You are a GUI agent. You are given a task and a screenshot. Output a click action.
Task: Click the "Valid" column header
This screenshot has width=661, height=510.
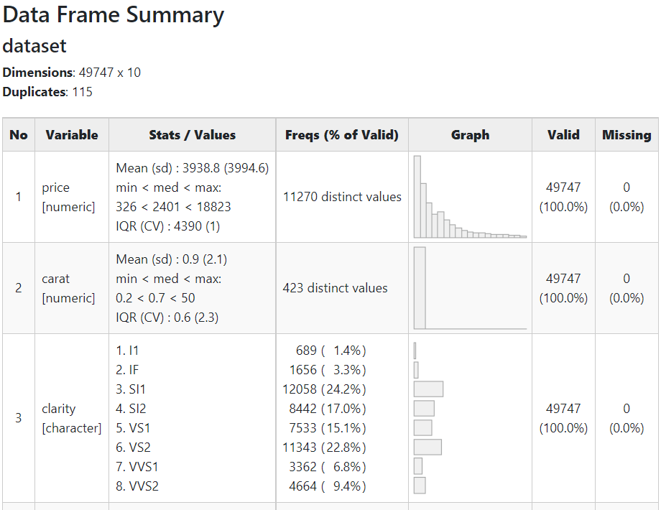[x=563, y=135]
